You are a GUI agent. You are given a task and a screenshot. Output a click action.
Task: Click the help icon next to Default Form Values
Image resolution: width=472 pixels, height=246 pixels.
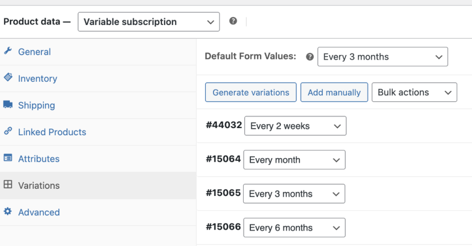pos(310,57)
